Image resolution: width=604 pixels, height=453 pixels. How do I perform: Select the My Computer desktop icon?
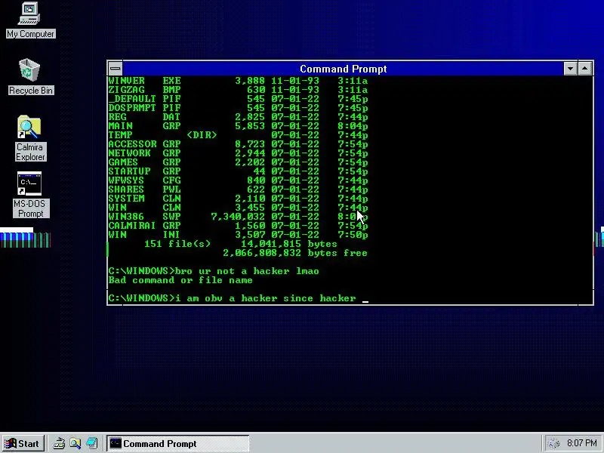pyautogui.click(x=30, y=20)
